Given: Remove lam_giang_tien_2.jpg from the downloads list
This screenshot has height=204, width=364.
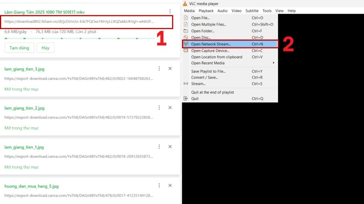Looking at the screenshot, I should tap(170, 108).
